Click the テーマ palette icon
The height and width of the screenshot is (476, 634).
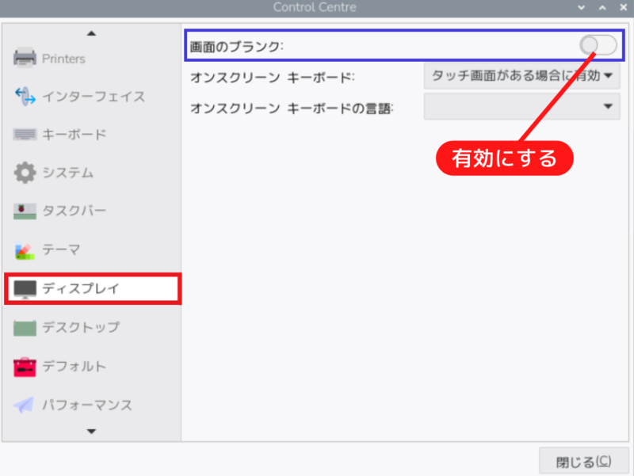(25, 250)
